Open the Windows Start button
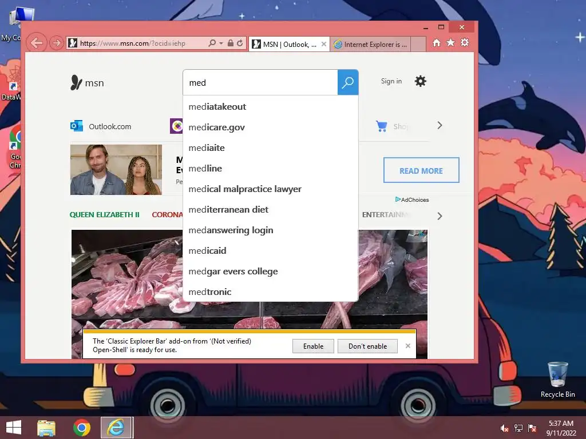 pos(14,428)
